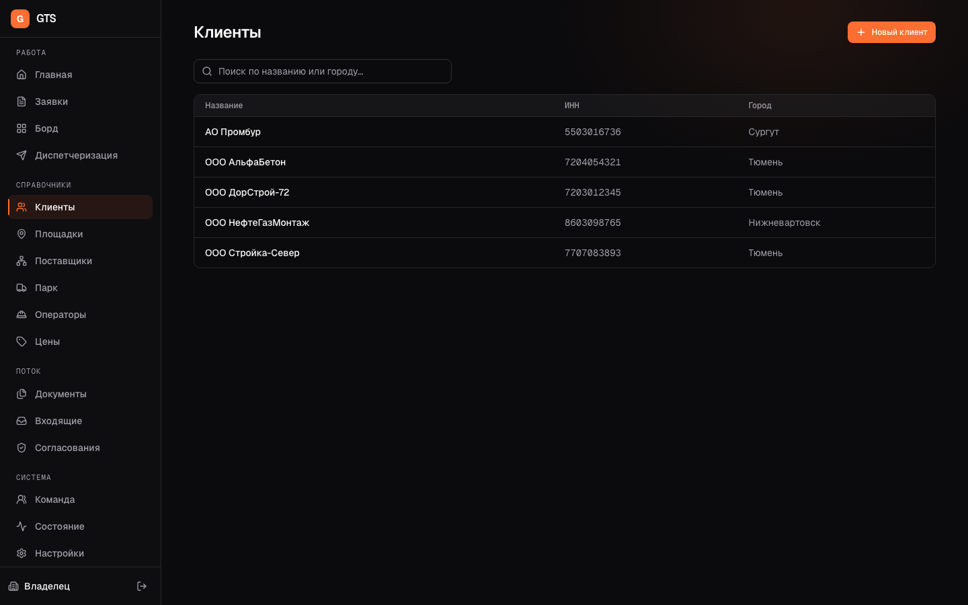The height and width of the screenshot is (605, 968).
Task: Select the ООО НефтеГазМонтаж row
Action: (565, 223)
